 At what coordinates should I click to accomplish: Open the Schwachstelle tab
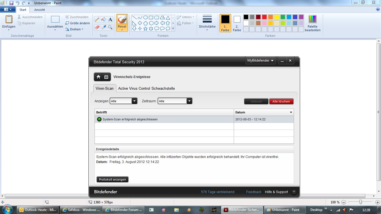point(163,88)
